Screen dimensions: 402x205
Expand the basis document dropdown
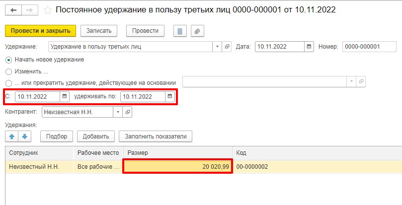[351, 82]
